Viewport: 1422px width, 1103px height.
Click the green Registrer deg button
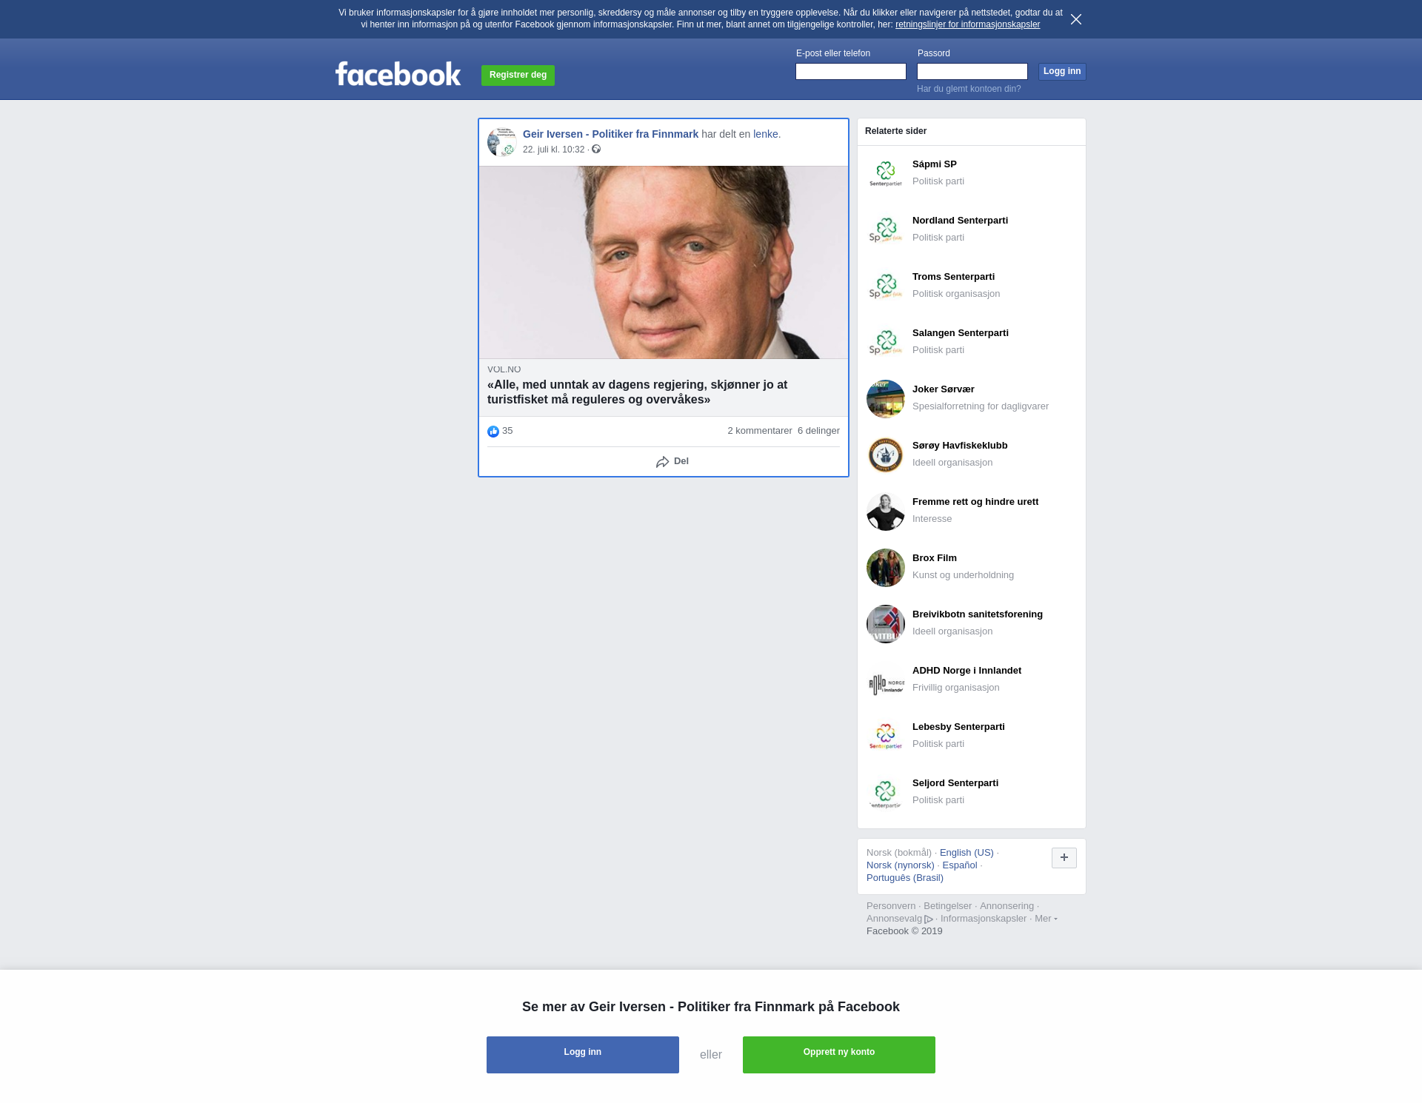point(518,75)
